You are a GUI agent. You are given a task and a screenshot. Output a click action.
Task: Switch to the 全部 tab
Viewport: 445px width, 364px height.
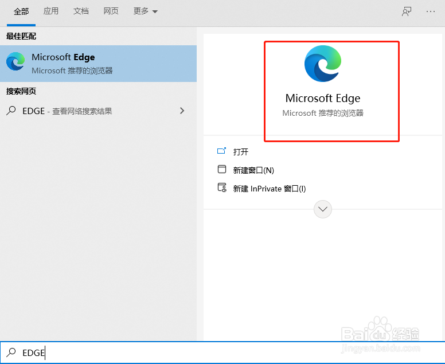click(21, 11)
